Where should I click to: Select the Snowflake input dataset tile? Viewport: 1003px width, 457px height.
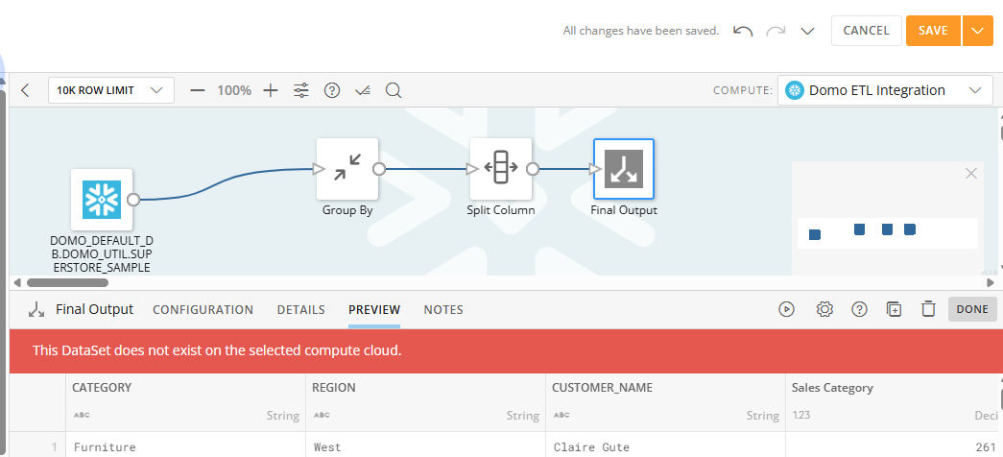(x=102, y=200)
